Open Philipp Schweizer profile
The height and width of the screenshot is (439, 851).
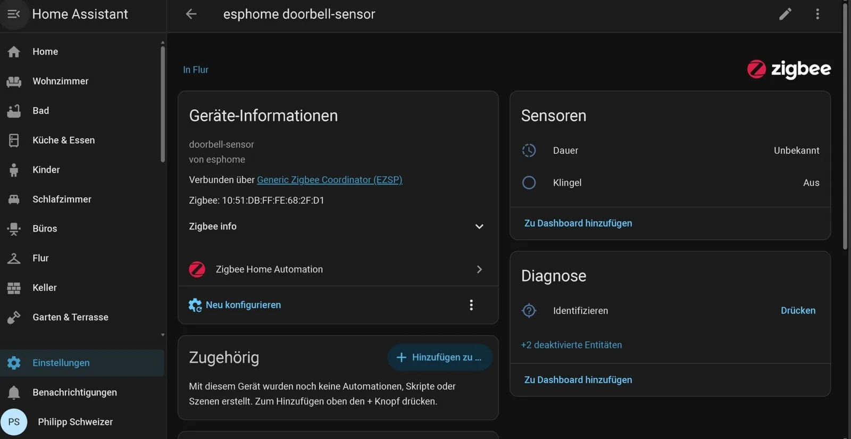[x=82, y=422]
